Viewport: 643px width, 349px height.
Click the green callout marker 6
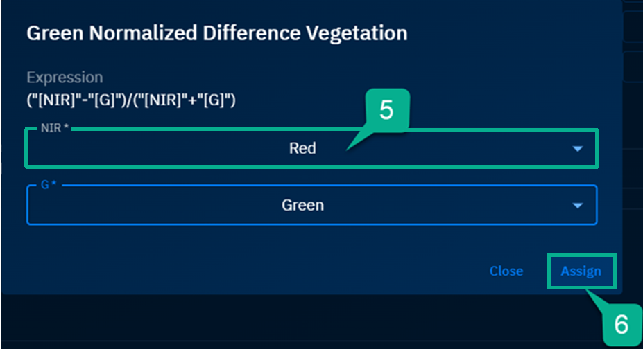[x=621, y=323]
